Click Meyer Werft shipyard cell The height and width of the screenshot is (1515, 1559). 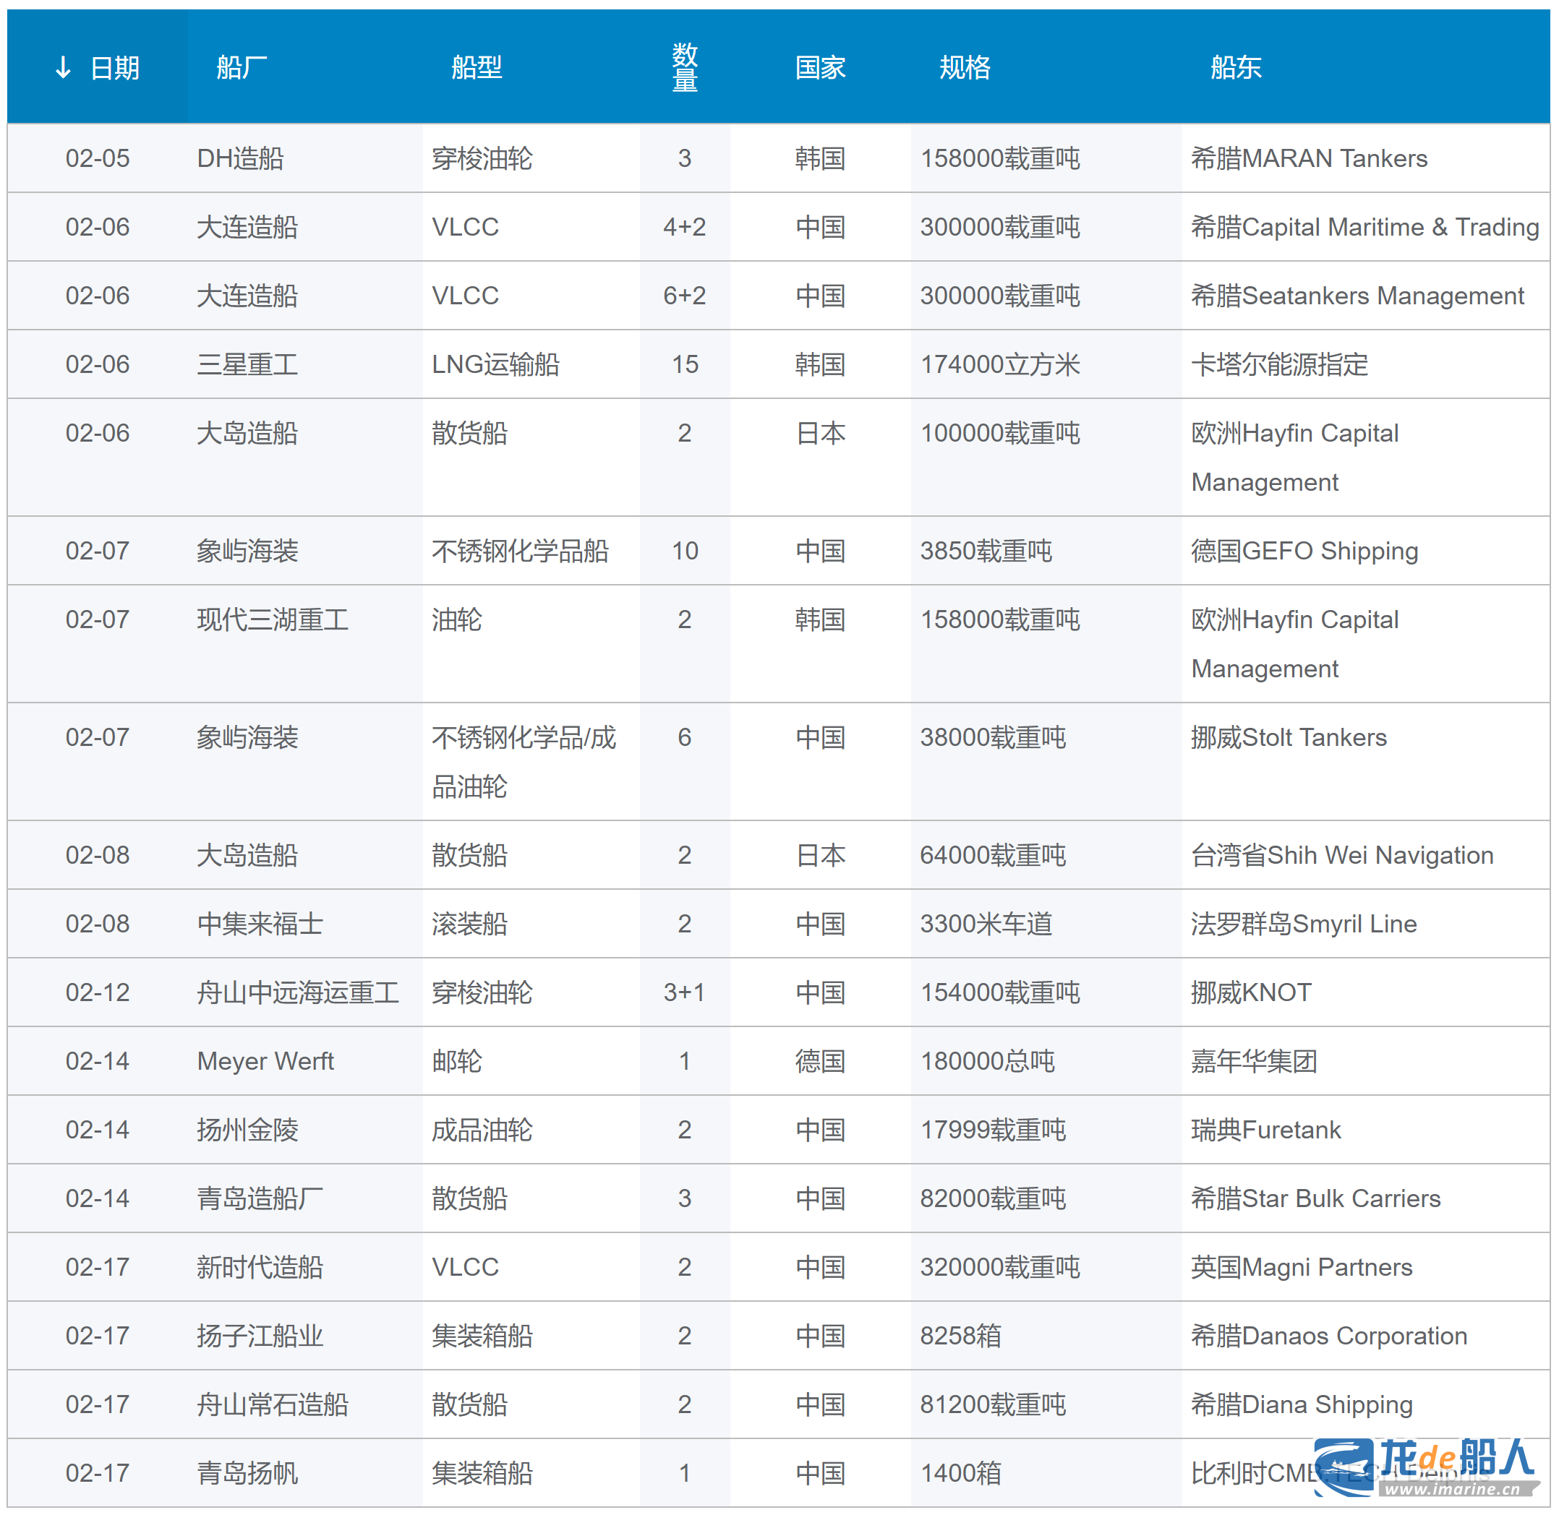265,1062
